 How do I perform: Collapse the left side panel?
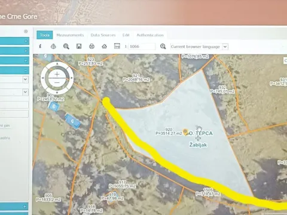(x=26, y=32)
